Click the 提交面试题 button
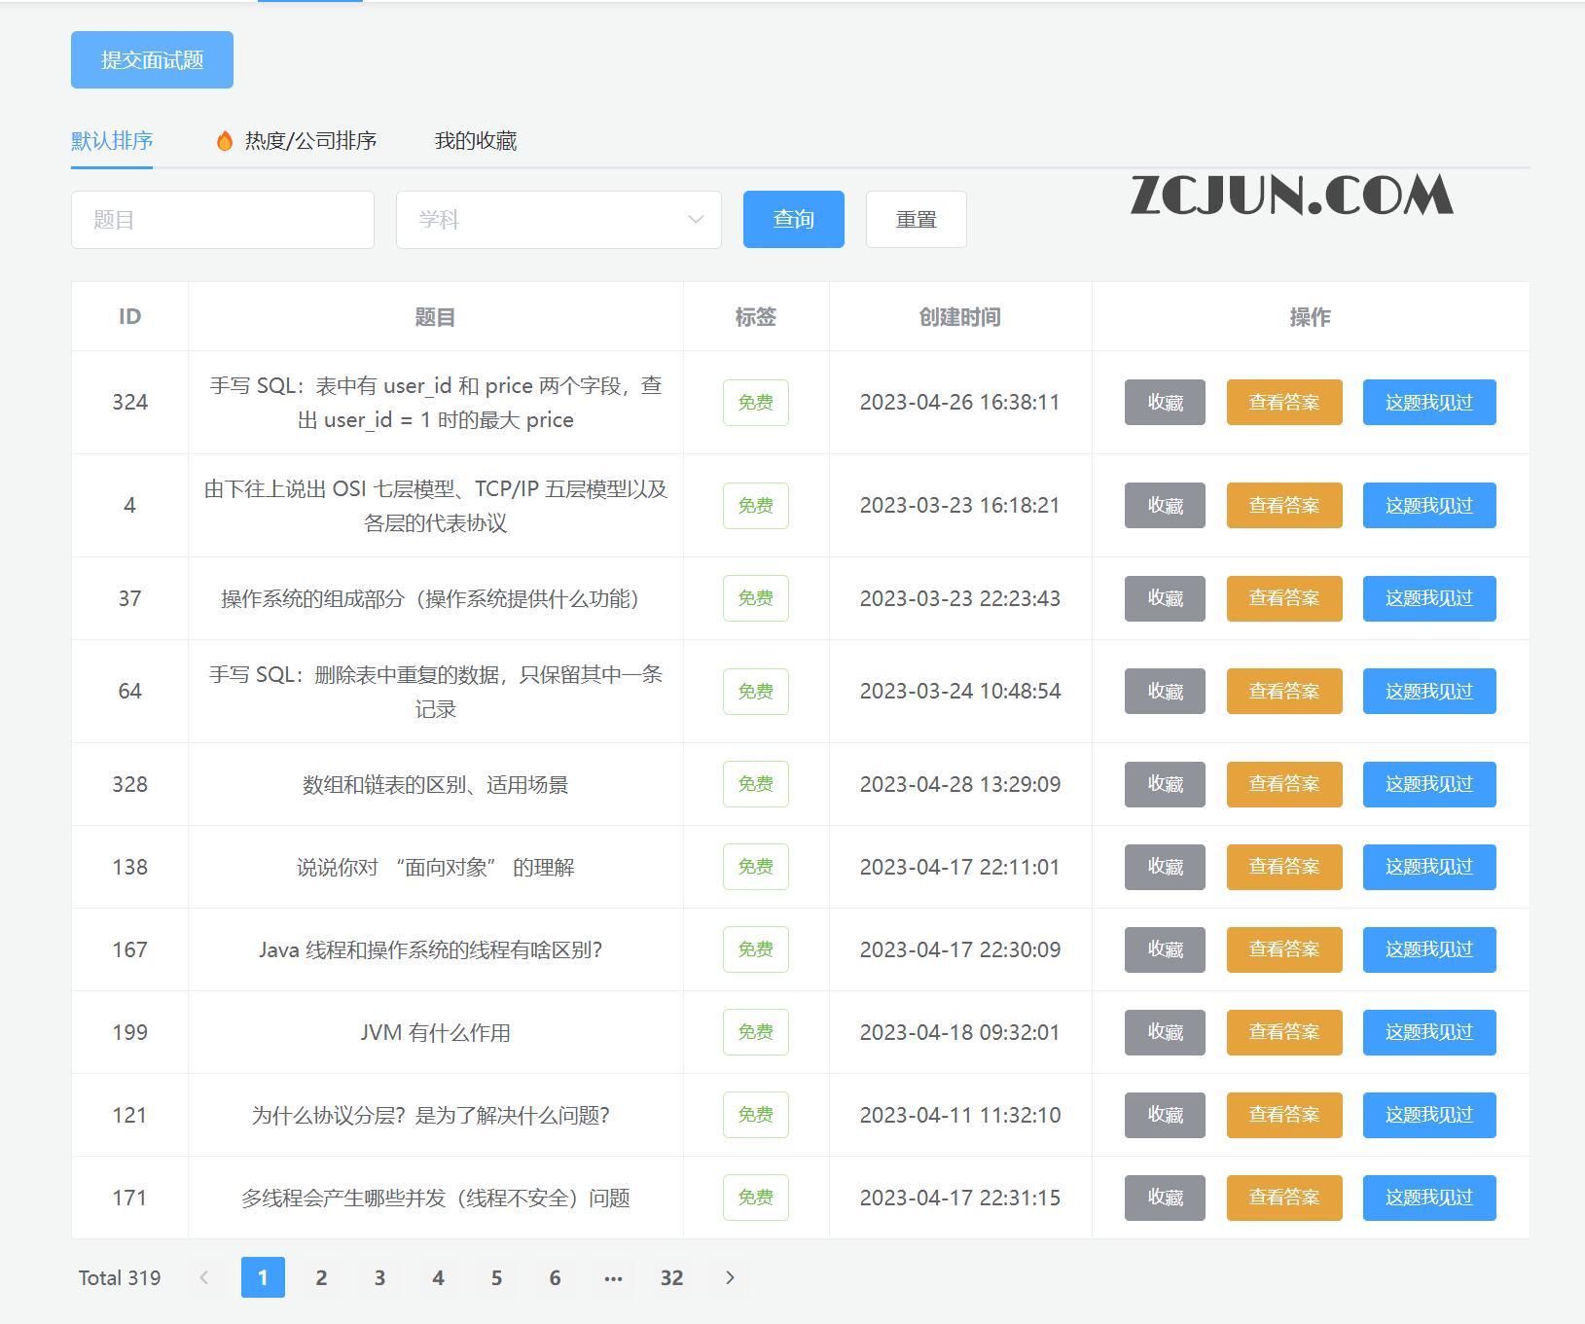 (x=152, y=59)
